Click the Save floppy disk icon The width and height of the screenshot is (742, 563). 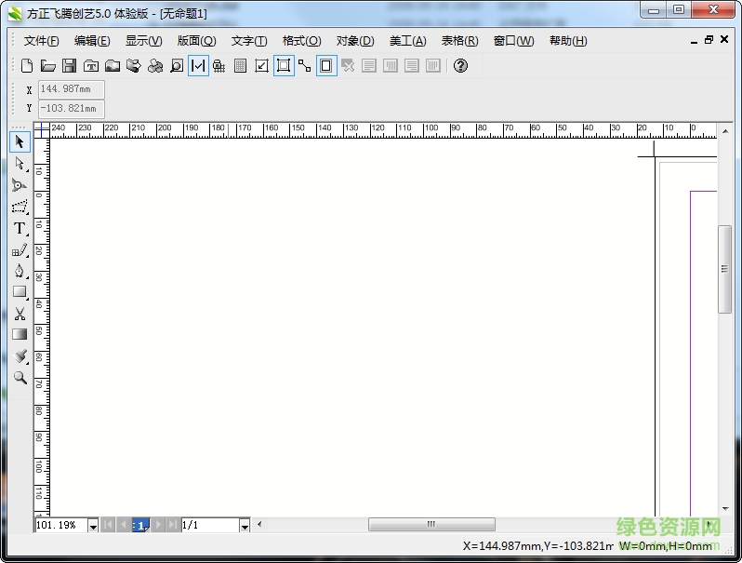coord(69,66)
